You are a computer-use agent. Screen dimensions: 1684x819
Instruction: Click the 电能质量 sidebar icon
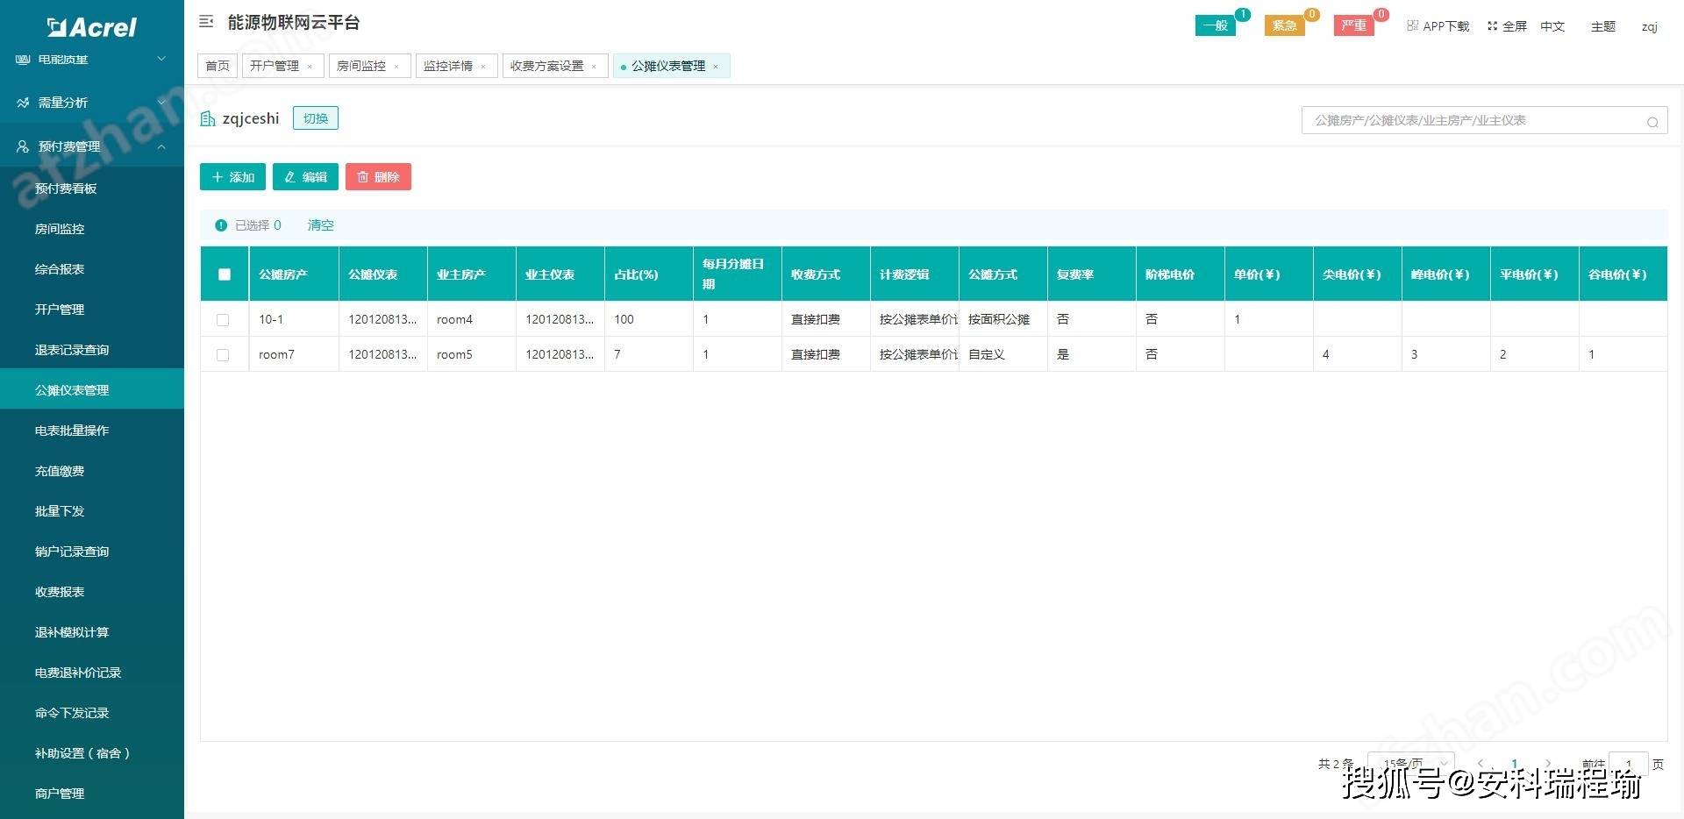coord(23,59)
